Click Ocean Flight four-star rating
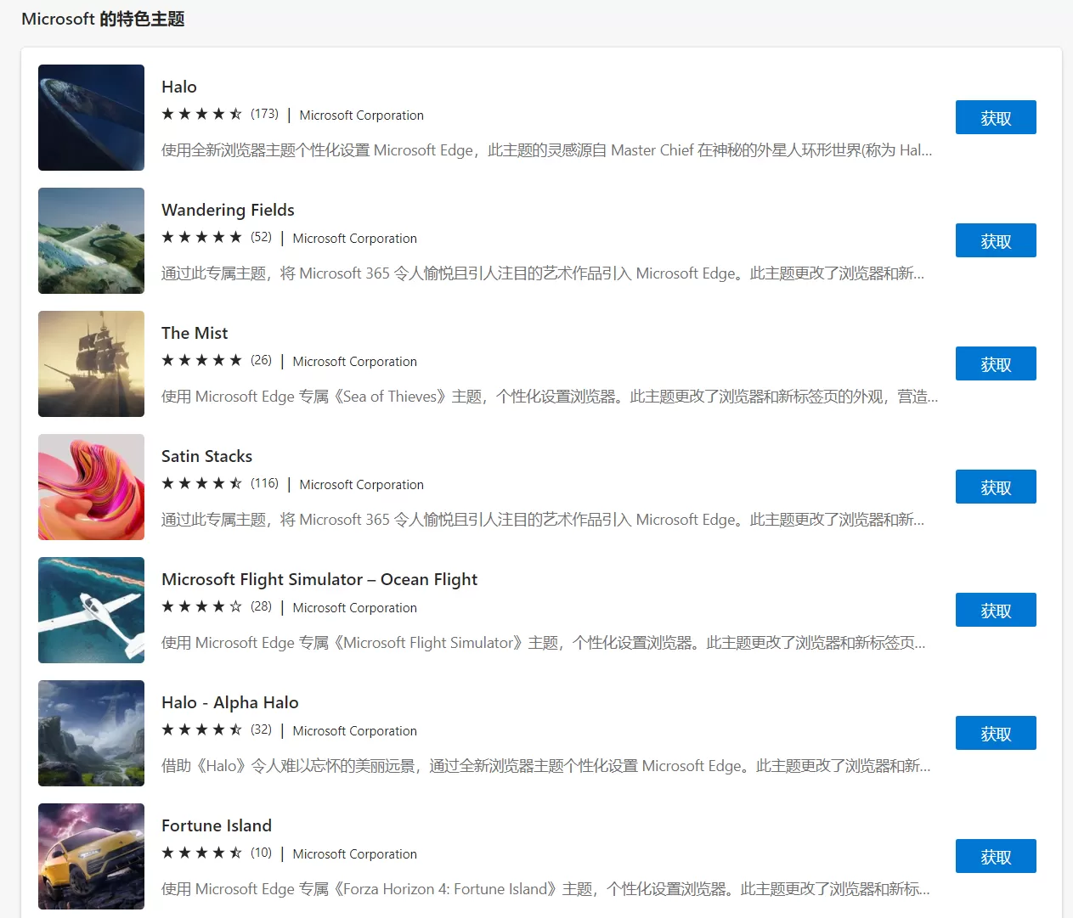The height and width of the screenshot is (918, 1073). coord(202,606)
